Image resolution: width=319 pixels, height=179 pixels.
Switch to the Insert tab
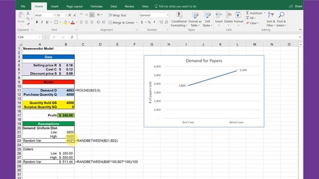54,6
